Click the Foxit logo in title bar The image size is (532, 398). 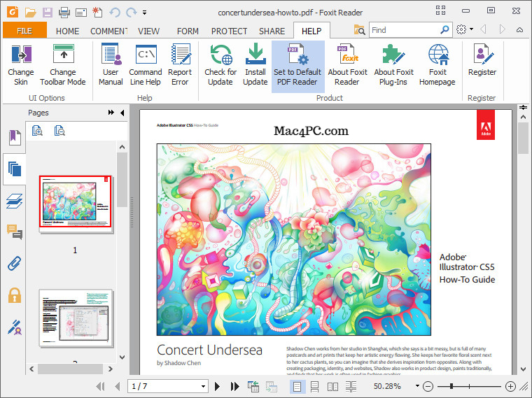pos(13,13)
